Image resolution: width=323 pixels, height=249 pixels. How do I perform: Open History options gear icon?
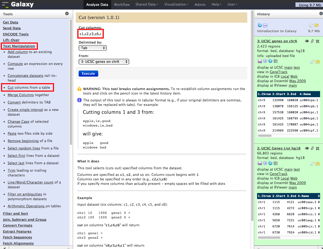tap(321, 14)
